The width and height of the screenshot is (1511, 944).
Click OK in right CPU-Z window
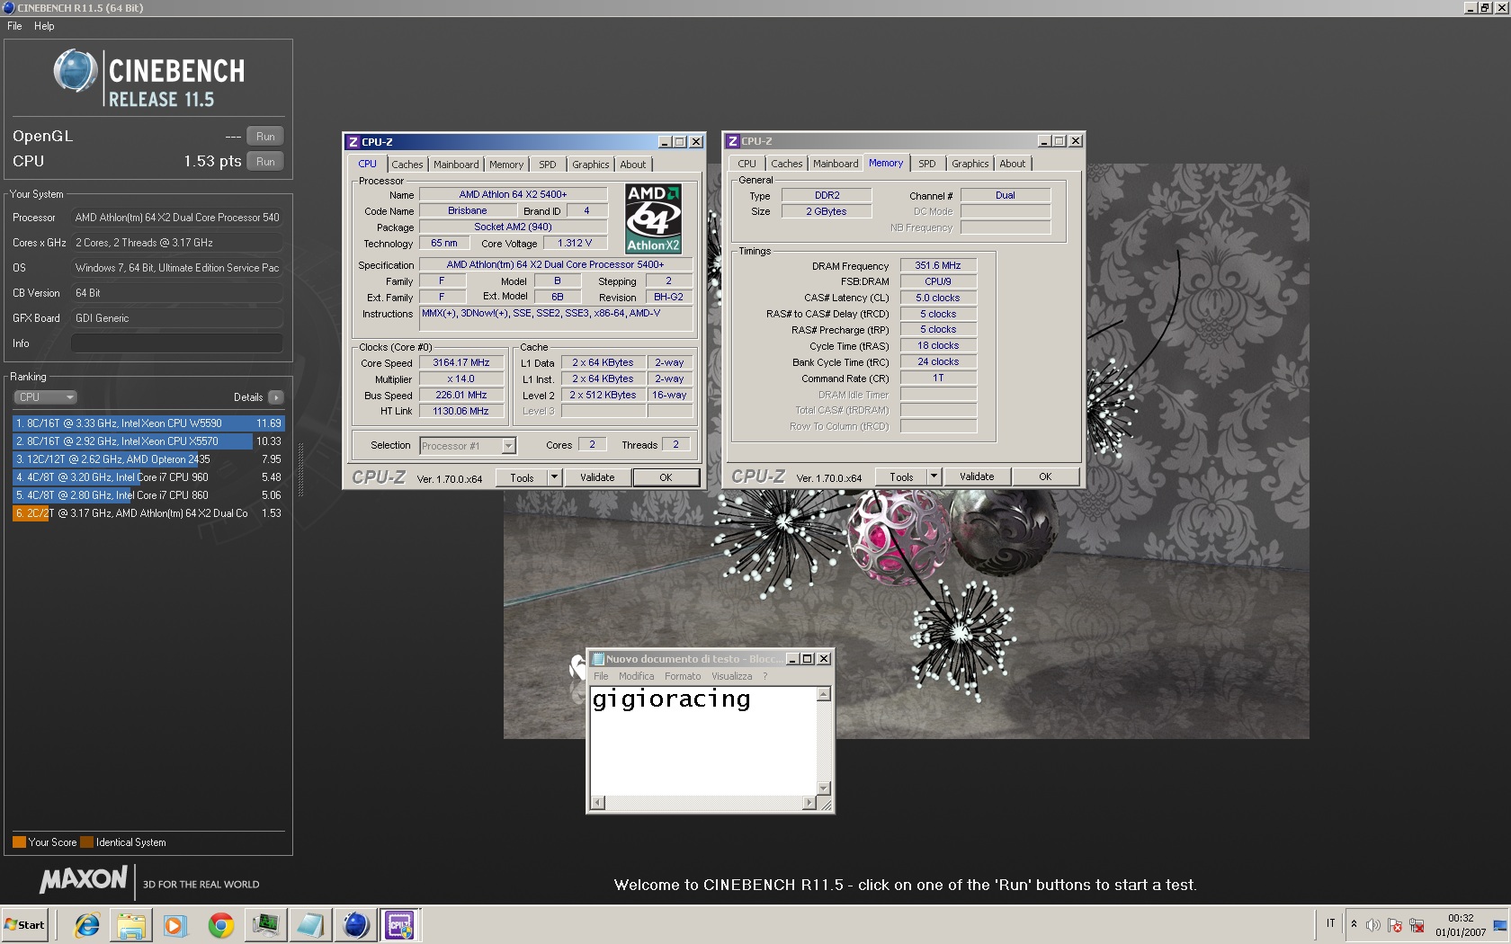1045,477
